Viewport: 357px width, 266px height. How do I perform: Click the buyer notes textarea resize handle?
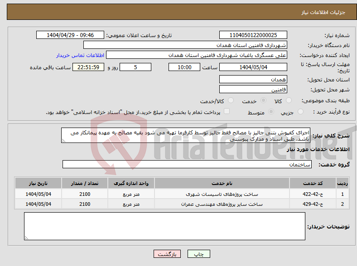click(x=26, y=238)
